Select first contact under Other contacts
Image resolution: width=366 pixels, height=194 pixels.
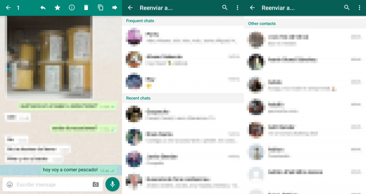point(305,40)
